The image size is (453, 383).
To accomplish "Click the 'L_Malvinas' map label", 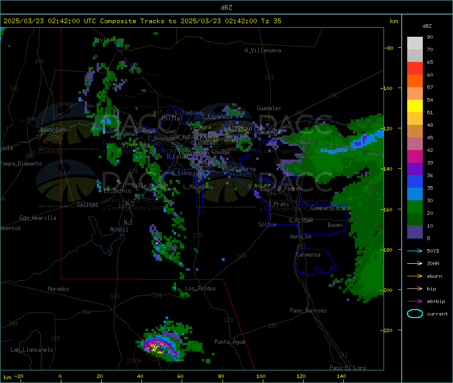I will [198, 187].
